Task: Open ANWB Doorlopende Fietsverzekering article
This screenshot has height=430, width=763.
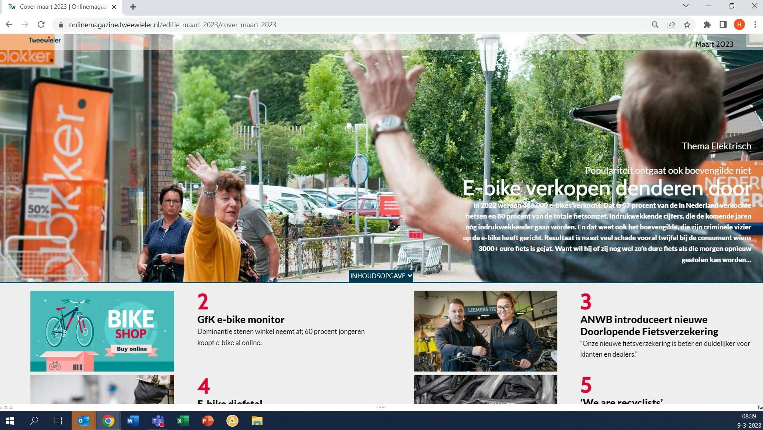Action: coord(649,326)
